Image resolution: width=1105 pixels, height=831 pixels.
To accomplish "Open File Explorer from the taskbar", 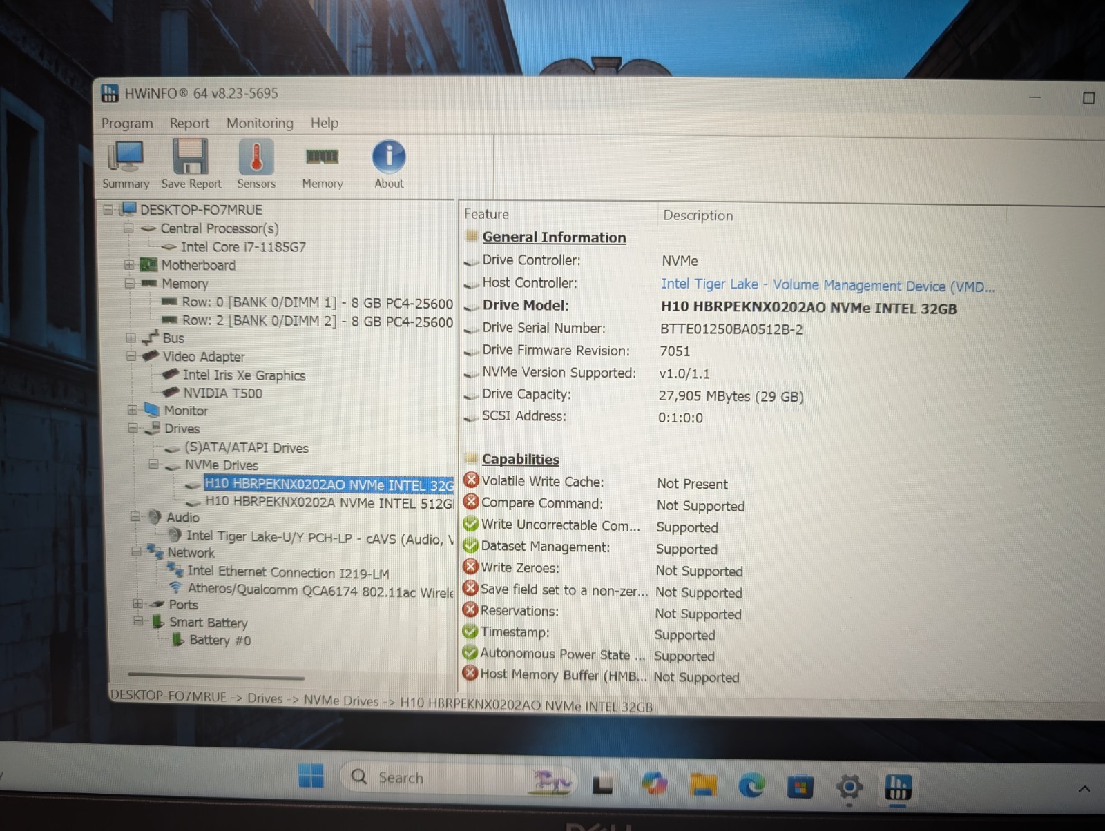I will 703,785.
